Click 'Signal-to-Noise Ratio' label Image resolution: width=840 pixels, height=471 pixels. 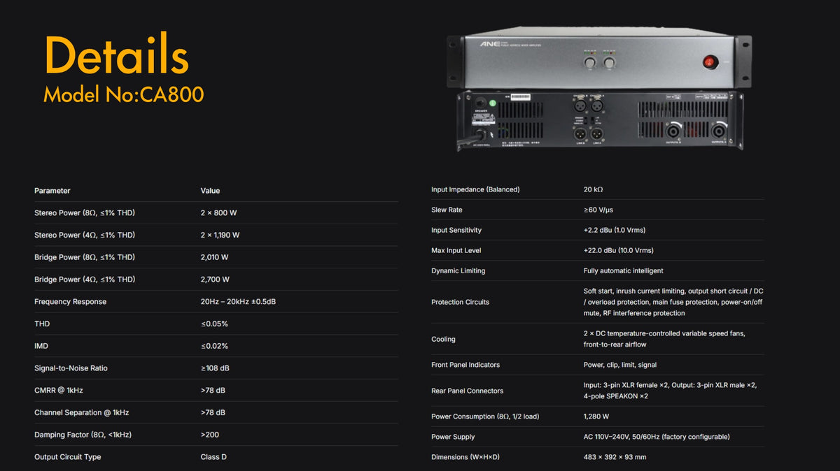pos(71,368)
